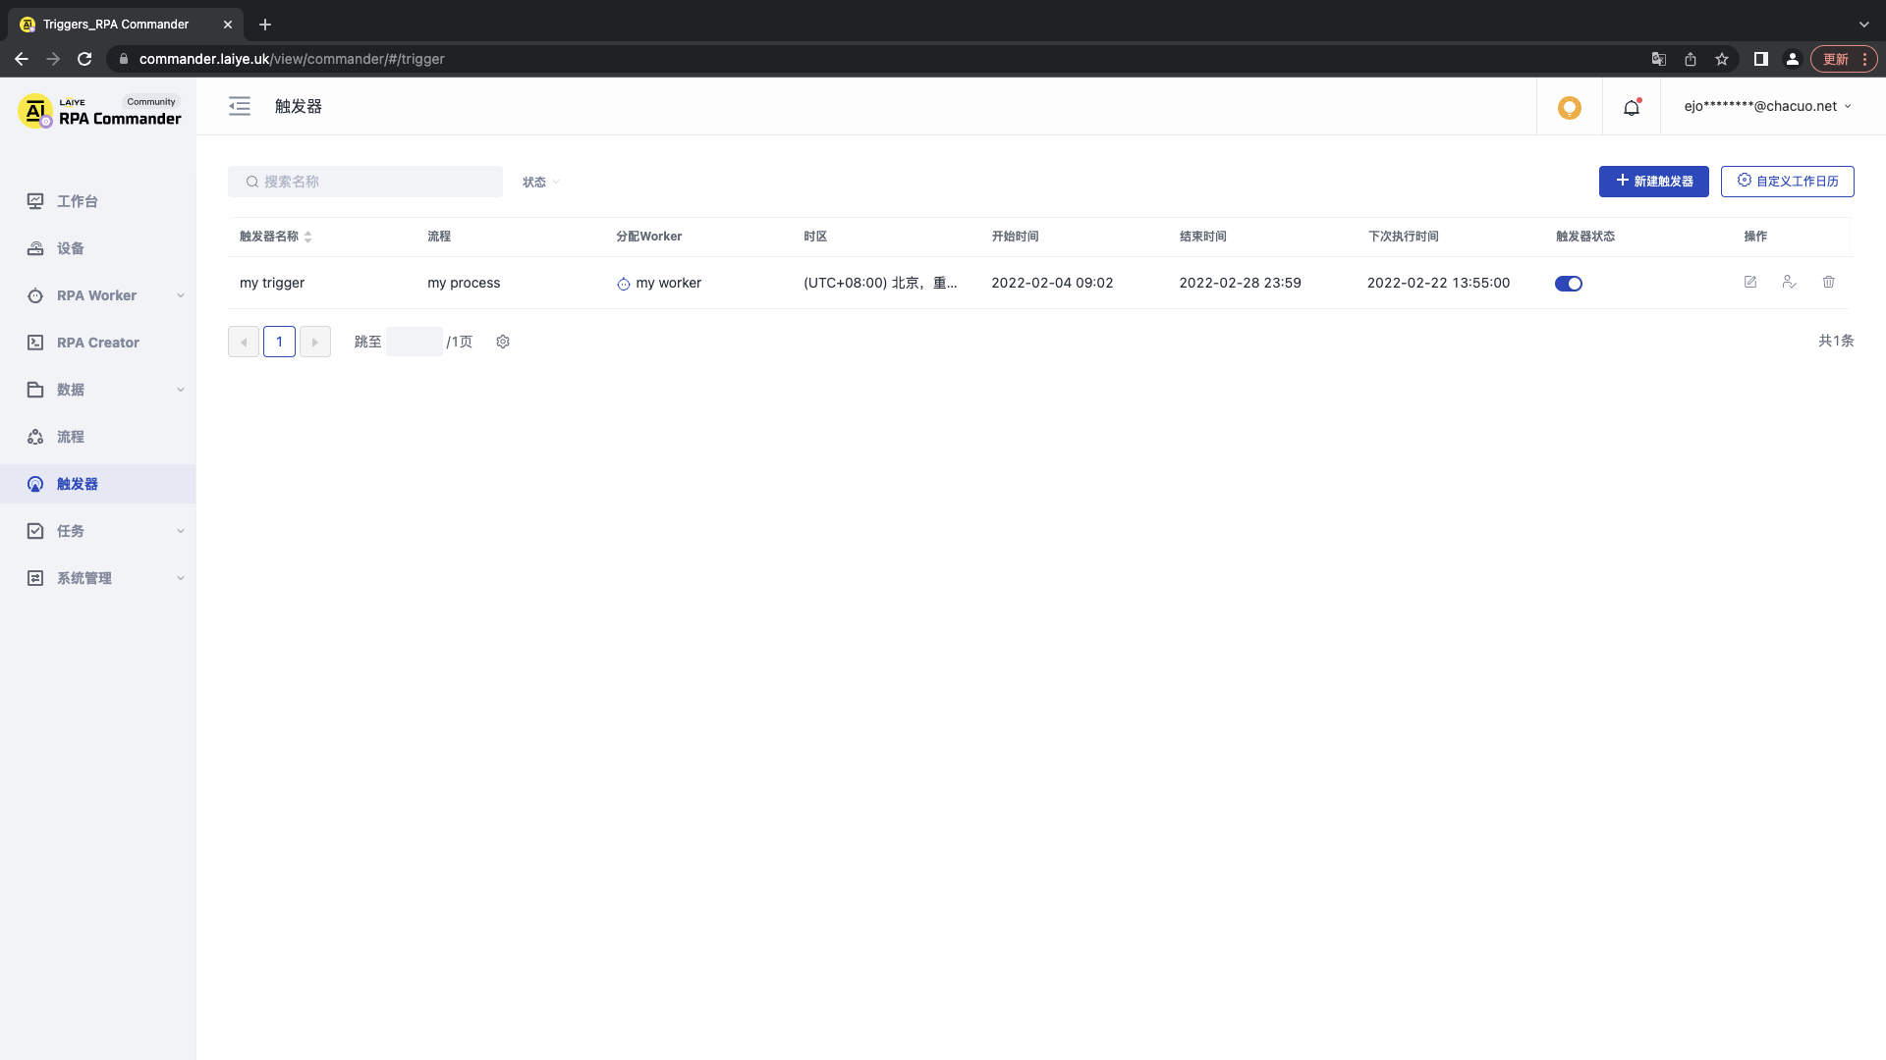1886x1060 pixels.
Task: Click next run time 2022-02-22 13:55:00
Action: (1439, 283)
